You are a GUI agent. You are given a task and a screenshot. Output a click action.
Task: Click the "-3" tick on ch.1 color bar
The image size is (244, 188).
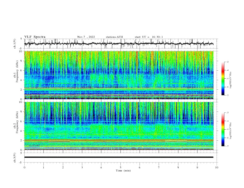[227, 62]
